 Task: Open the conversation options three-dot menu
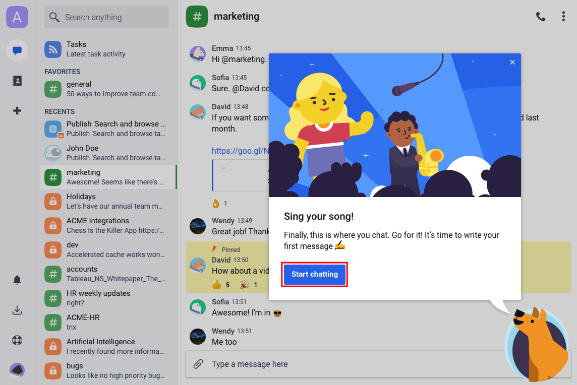(x=563, y=17)
